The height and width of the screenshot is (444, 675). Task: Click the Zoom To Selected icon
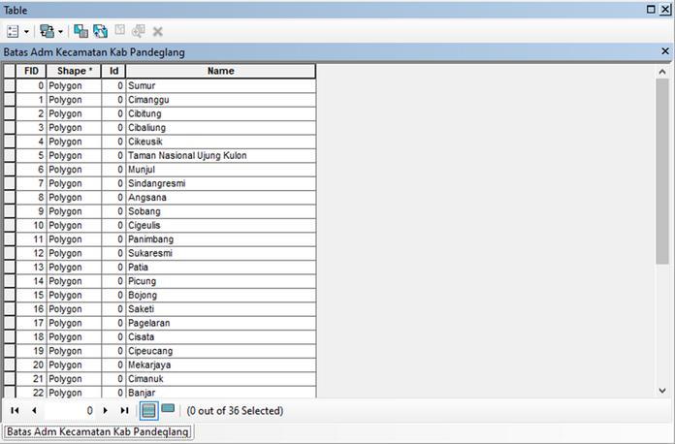[x=138, y=31]
